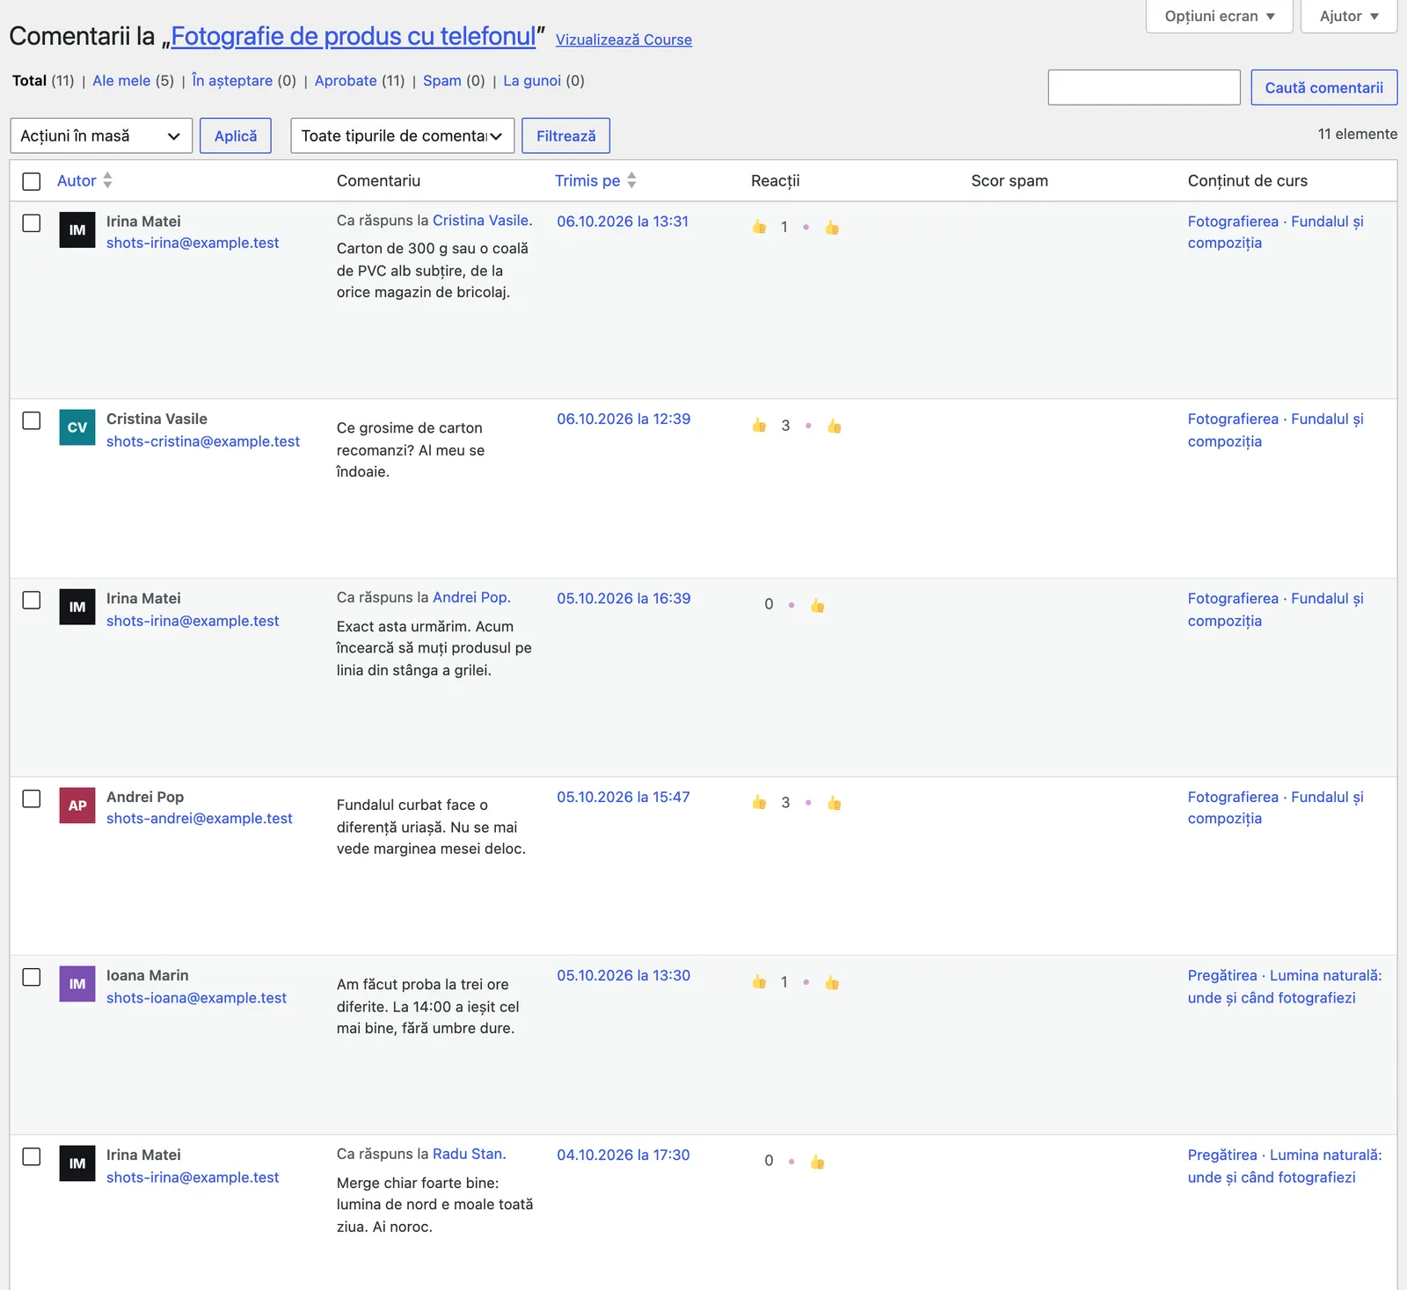Add a thumbs-up after the dot on Andrei Pop's comment
This screenshot has width=1407, height=1290.
835,803
